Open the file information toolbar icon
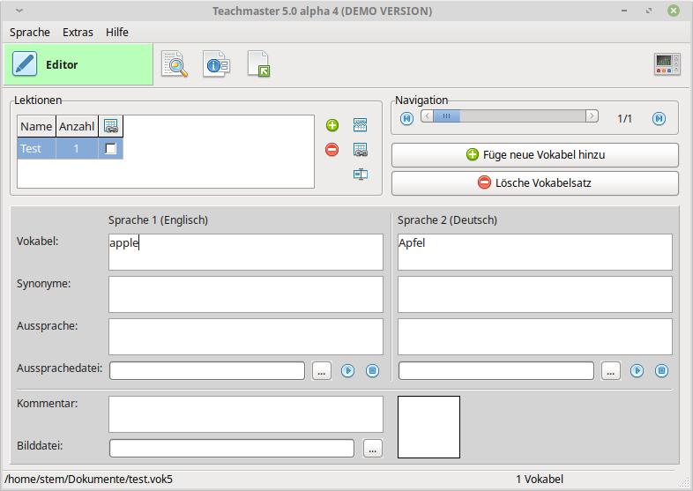The width and height of the screenshot is (693, 491). 216,64
